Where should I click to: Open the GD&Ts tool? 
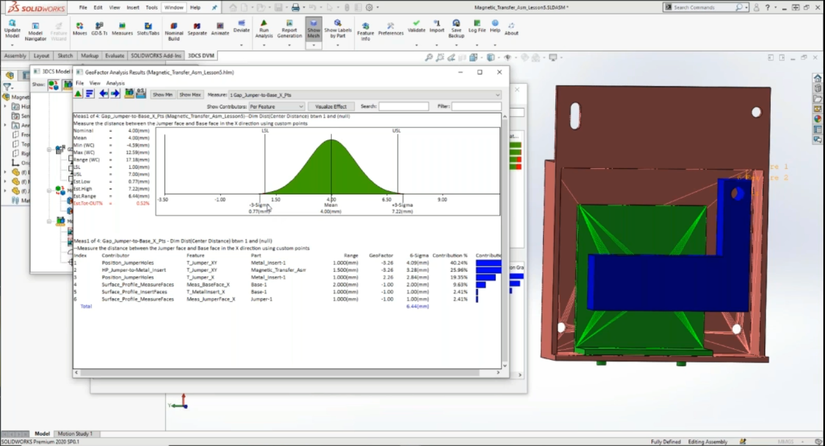point(99,28)
